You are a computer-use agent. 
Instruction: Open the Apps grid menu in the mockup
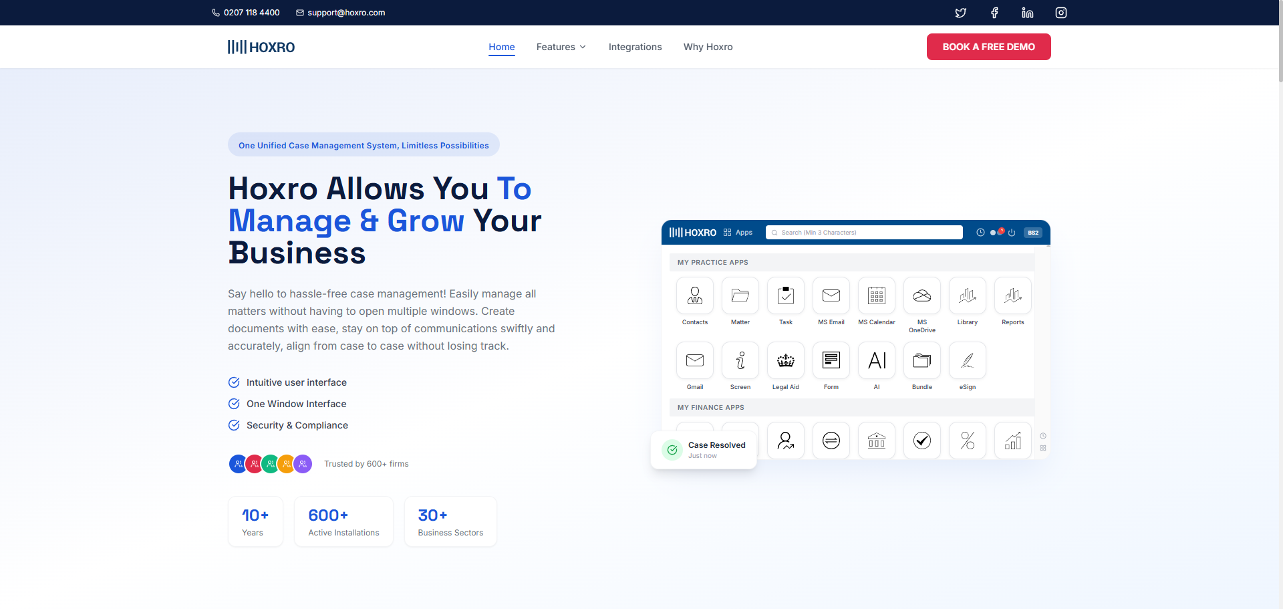coord(738,233)
